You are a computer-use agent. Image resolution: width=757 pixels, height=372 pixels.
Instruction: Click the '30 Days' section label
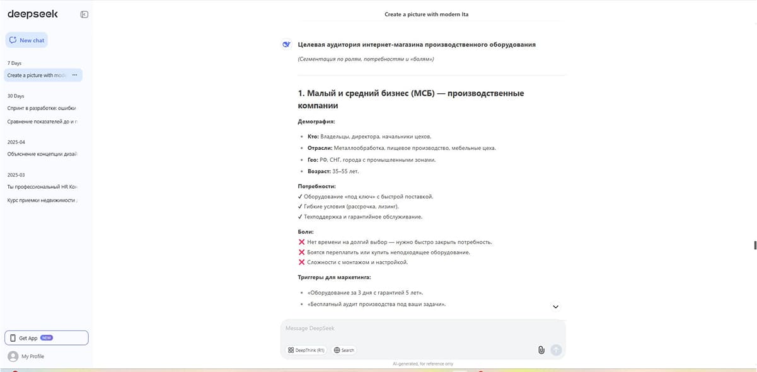16,96
